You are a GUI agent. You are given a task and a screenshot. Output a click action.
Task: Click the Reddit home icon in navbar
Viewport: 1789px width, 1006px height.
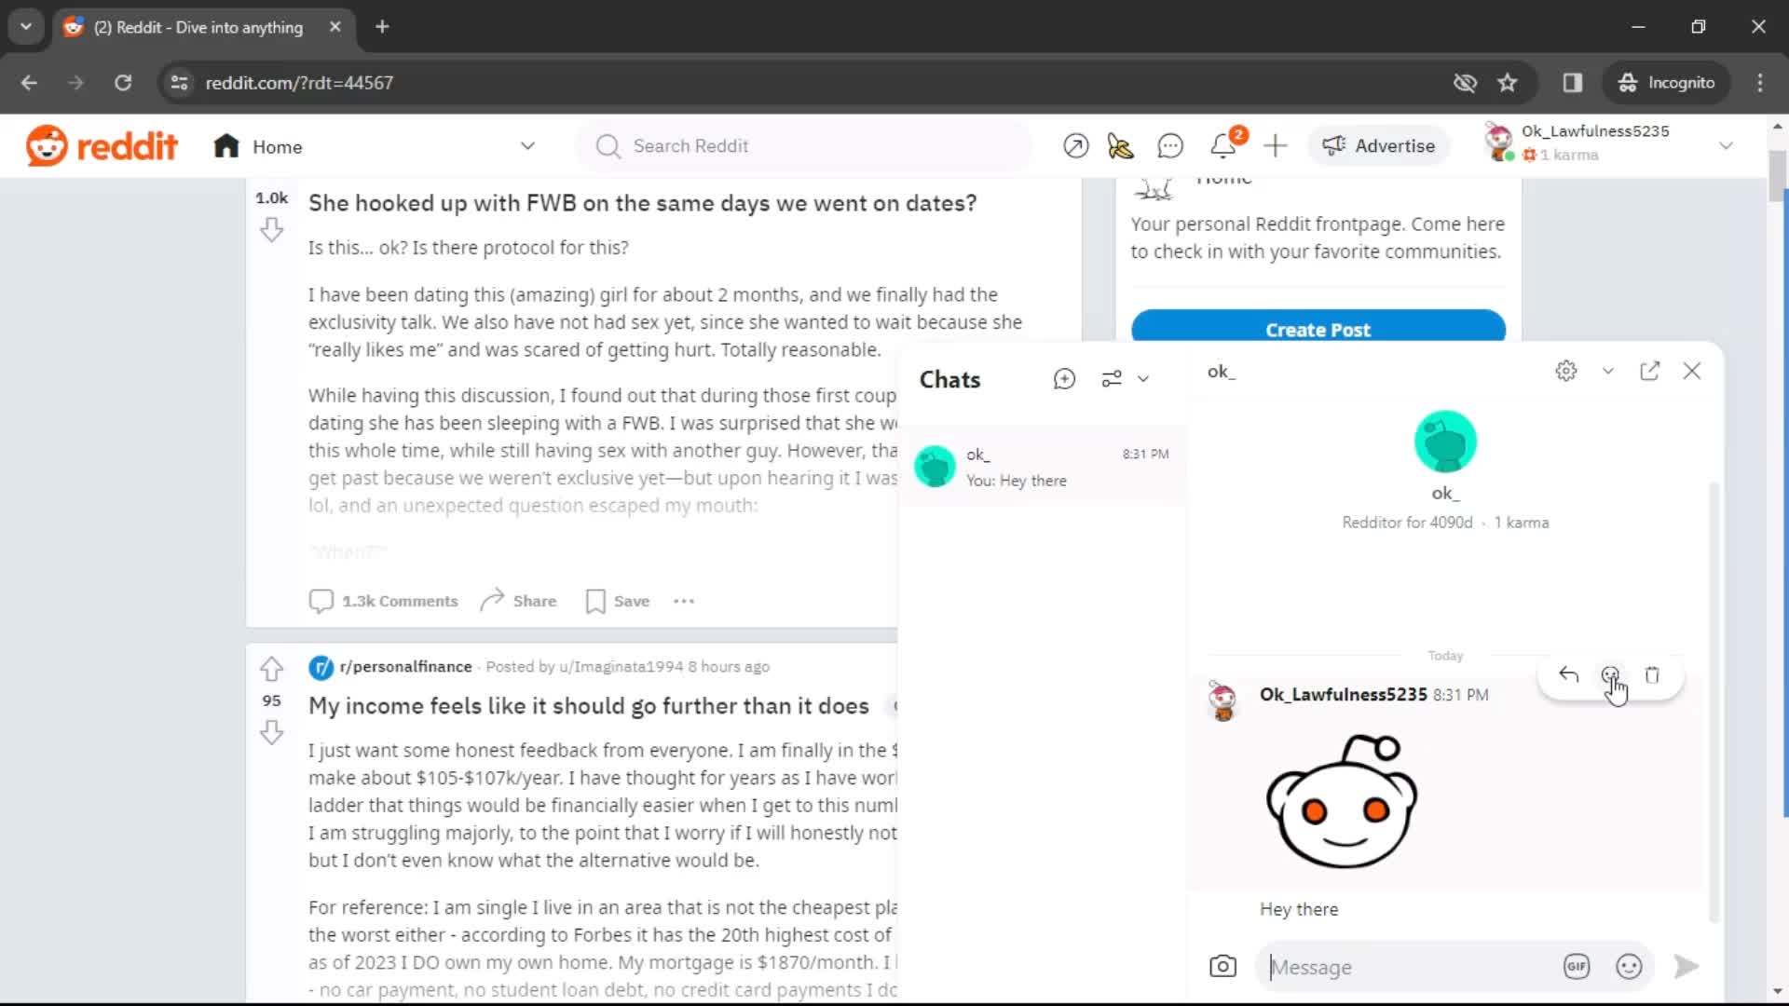[x=226, y=146]
